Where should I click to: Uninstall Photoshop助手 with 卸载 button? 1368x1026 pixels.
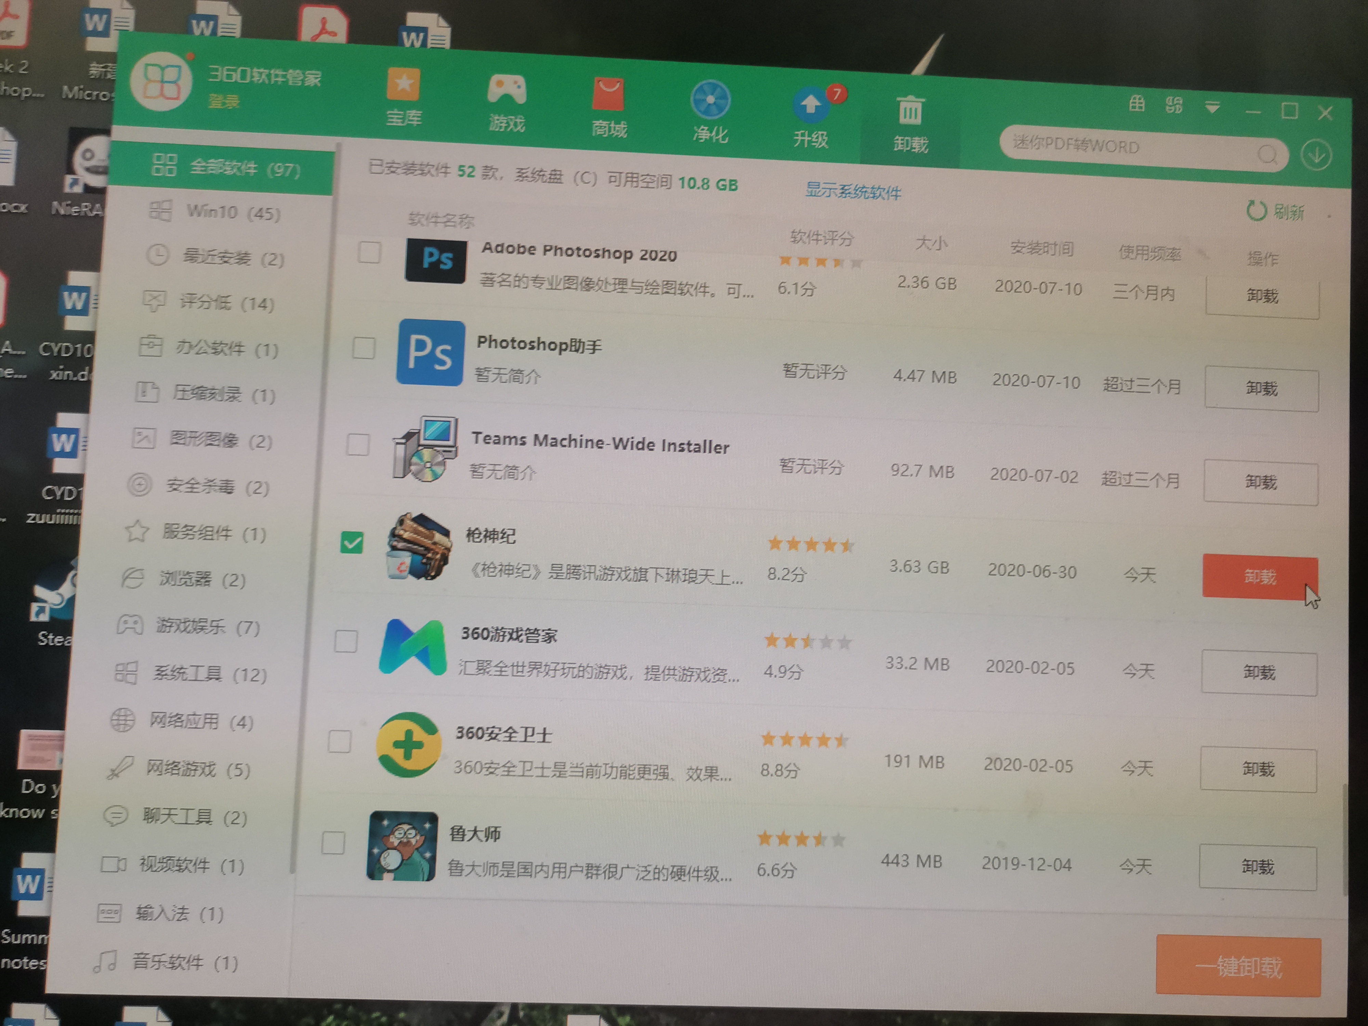[x=1262, y=389]
